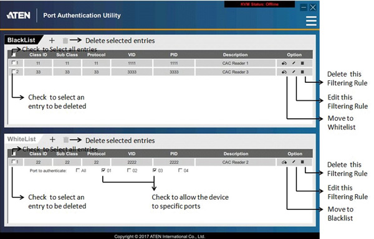Click the CAC Reader 2 description cell
Viewport: 374px width, 239px height.
(x=236, y=162)
